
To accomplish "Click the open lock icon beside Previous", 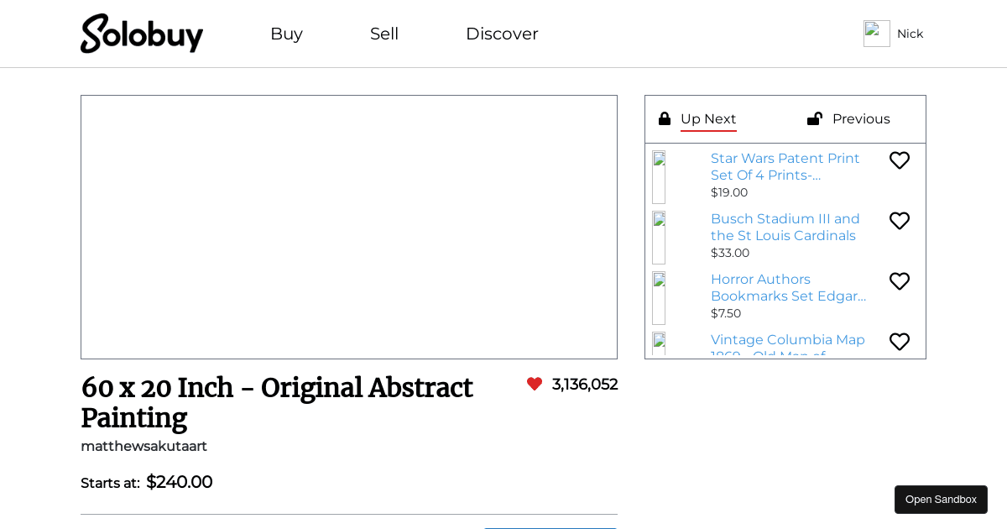I will pyautogui.click(x=815, y=118).
